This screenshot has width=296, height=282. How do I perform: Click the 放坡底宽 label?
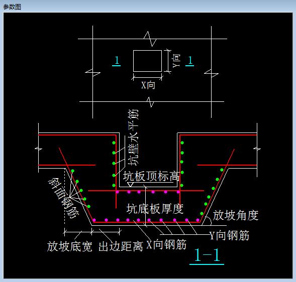click(x=70, y=246)
